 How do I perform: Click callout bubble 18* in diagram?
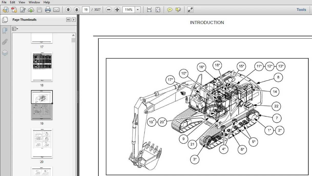click(x=217, y=65)
